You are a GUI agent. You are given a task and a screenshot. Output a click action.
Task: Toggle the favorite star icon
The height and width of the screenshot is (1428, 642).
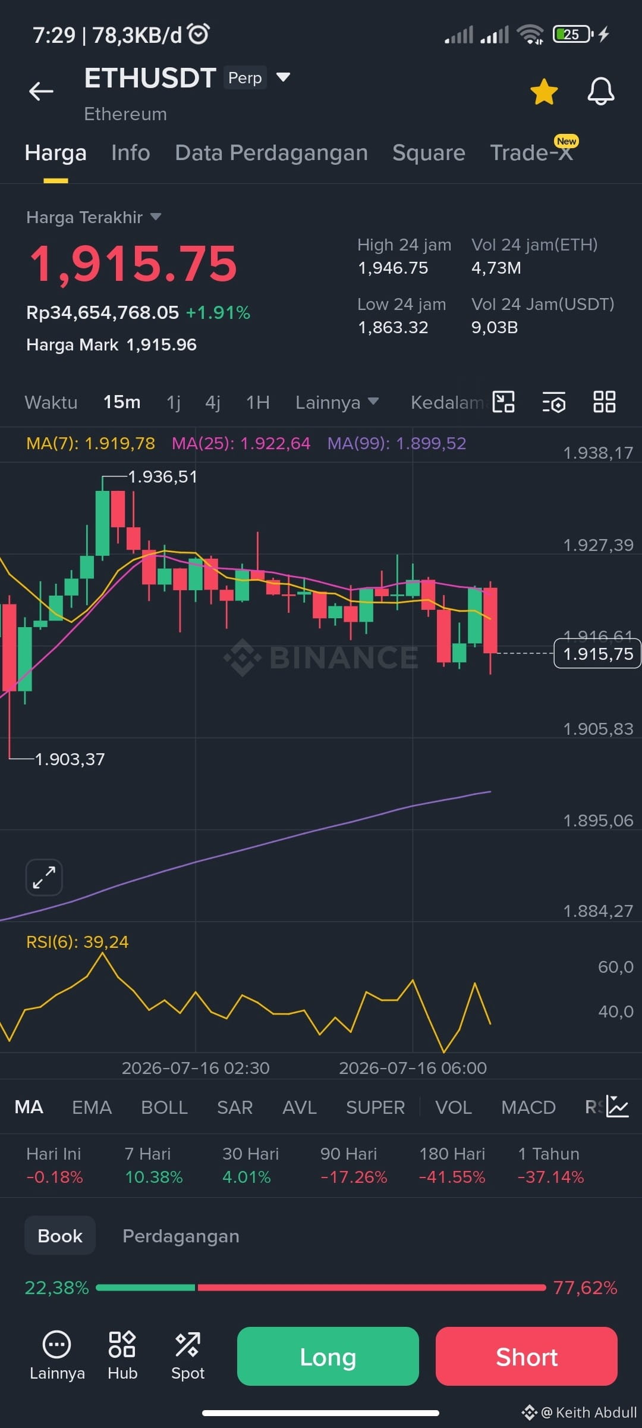tap(544, 92)
